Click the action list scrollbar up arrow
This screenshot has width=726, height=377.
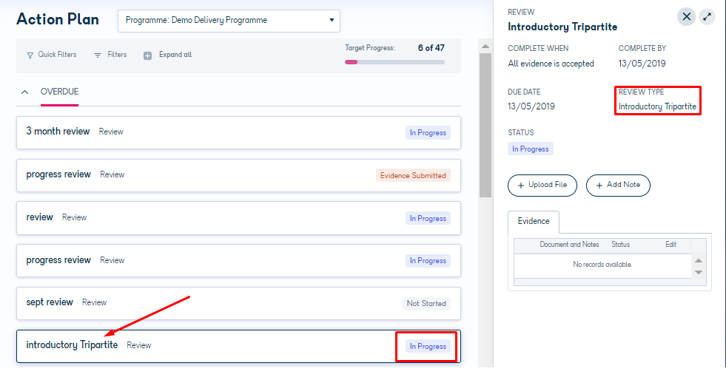coord(485,47)
